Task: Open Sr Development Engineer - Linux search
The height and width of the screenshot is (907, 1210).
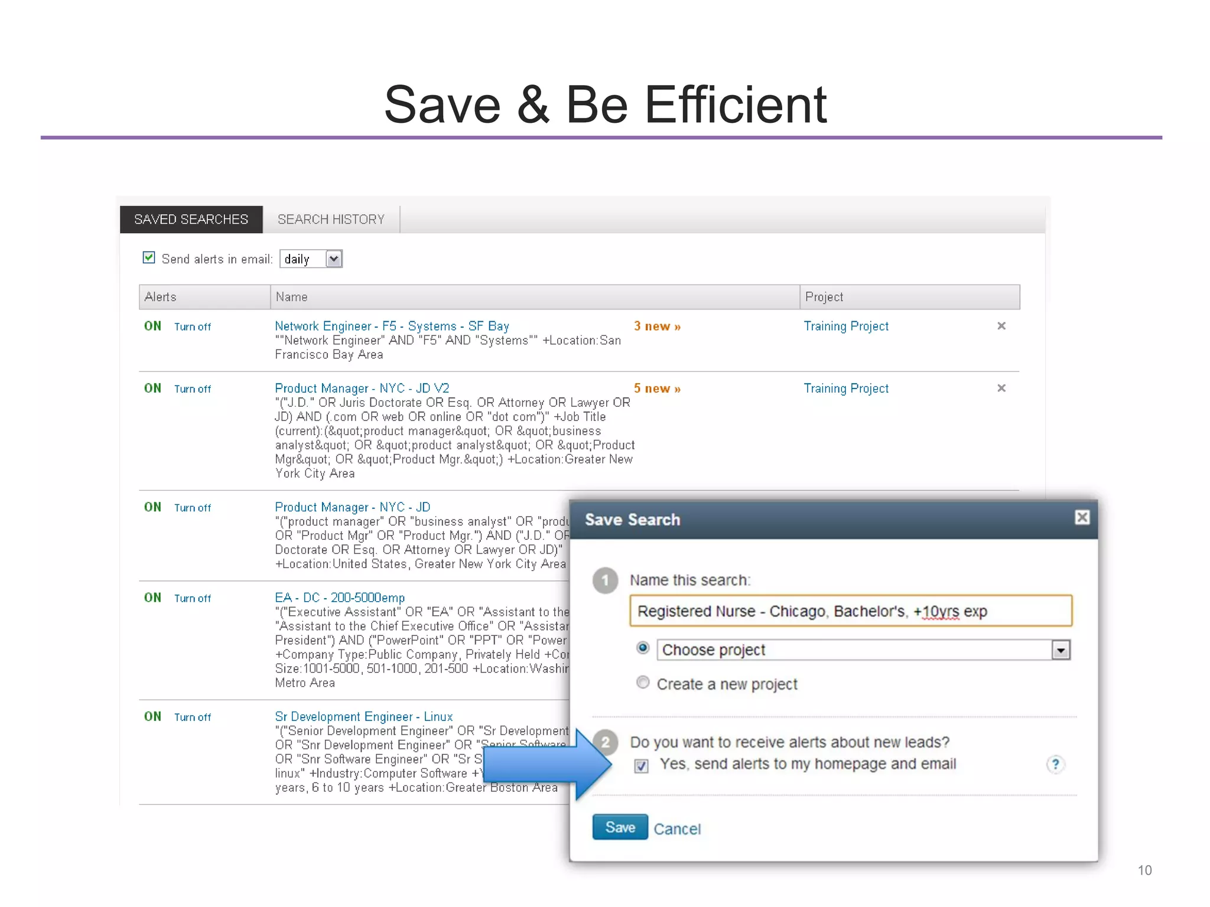Action: [x=363, y=716]
